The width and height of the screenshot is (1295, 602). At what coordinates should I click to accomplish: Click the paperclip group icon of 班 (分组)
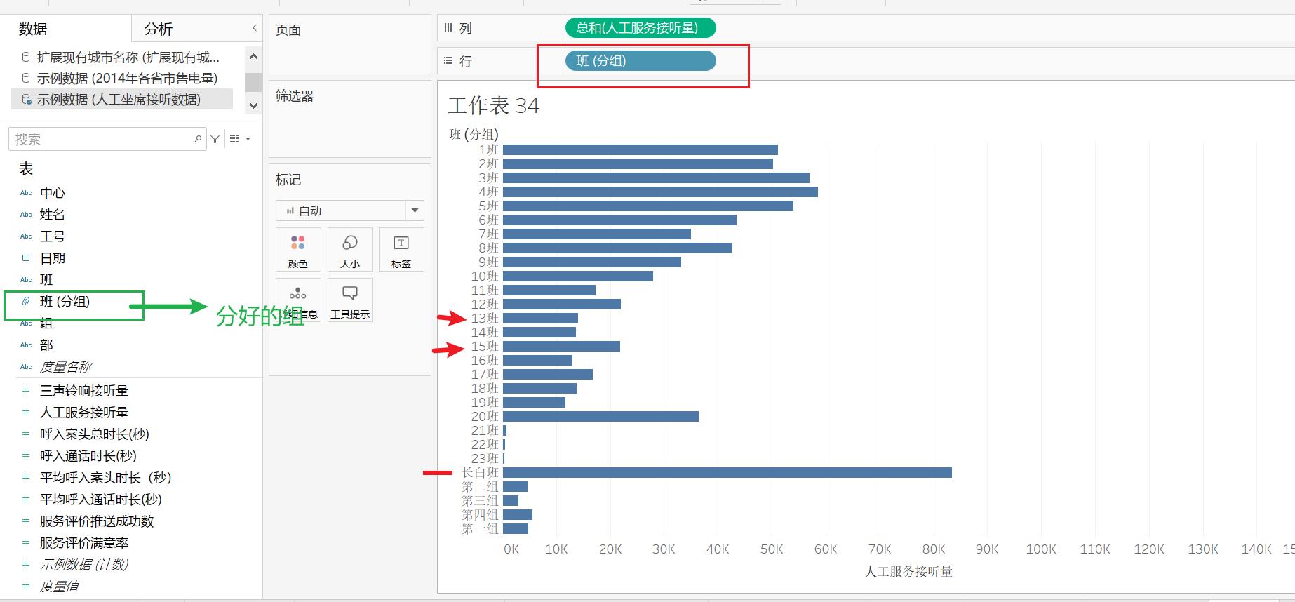click(26, 301)
